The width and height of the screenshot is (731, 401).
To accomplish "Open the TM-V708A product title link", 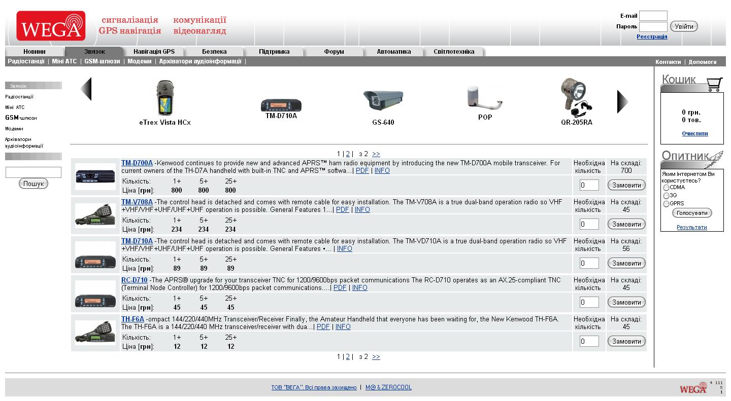I will tap(137, 202).
